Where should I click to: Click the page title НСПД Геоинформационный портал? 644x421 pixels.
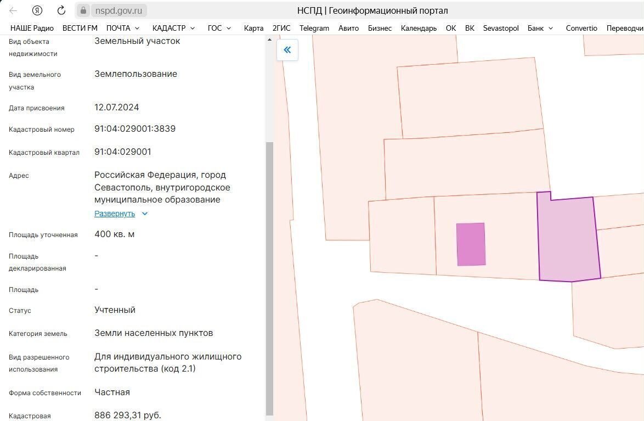(372, 10)
